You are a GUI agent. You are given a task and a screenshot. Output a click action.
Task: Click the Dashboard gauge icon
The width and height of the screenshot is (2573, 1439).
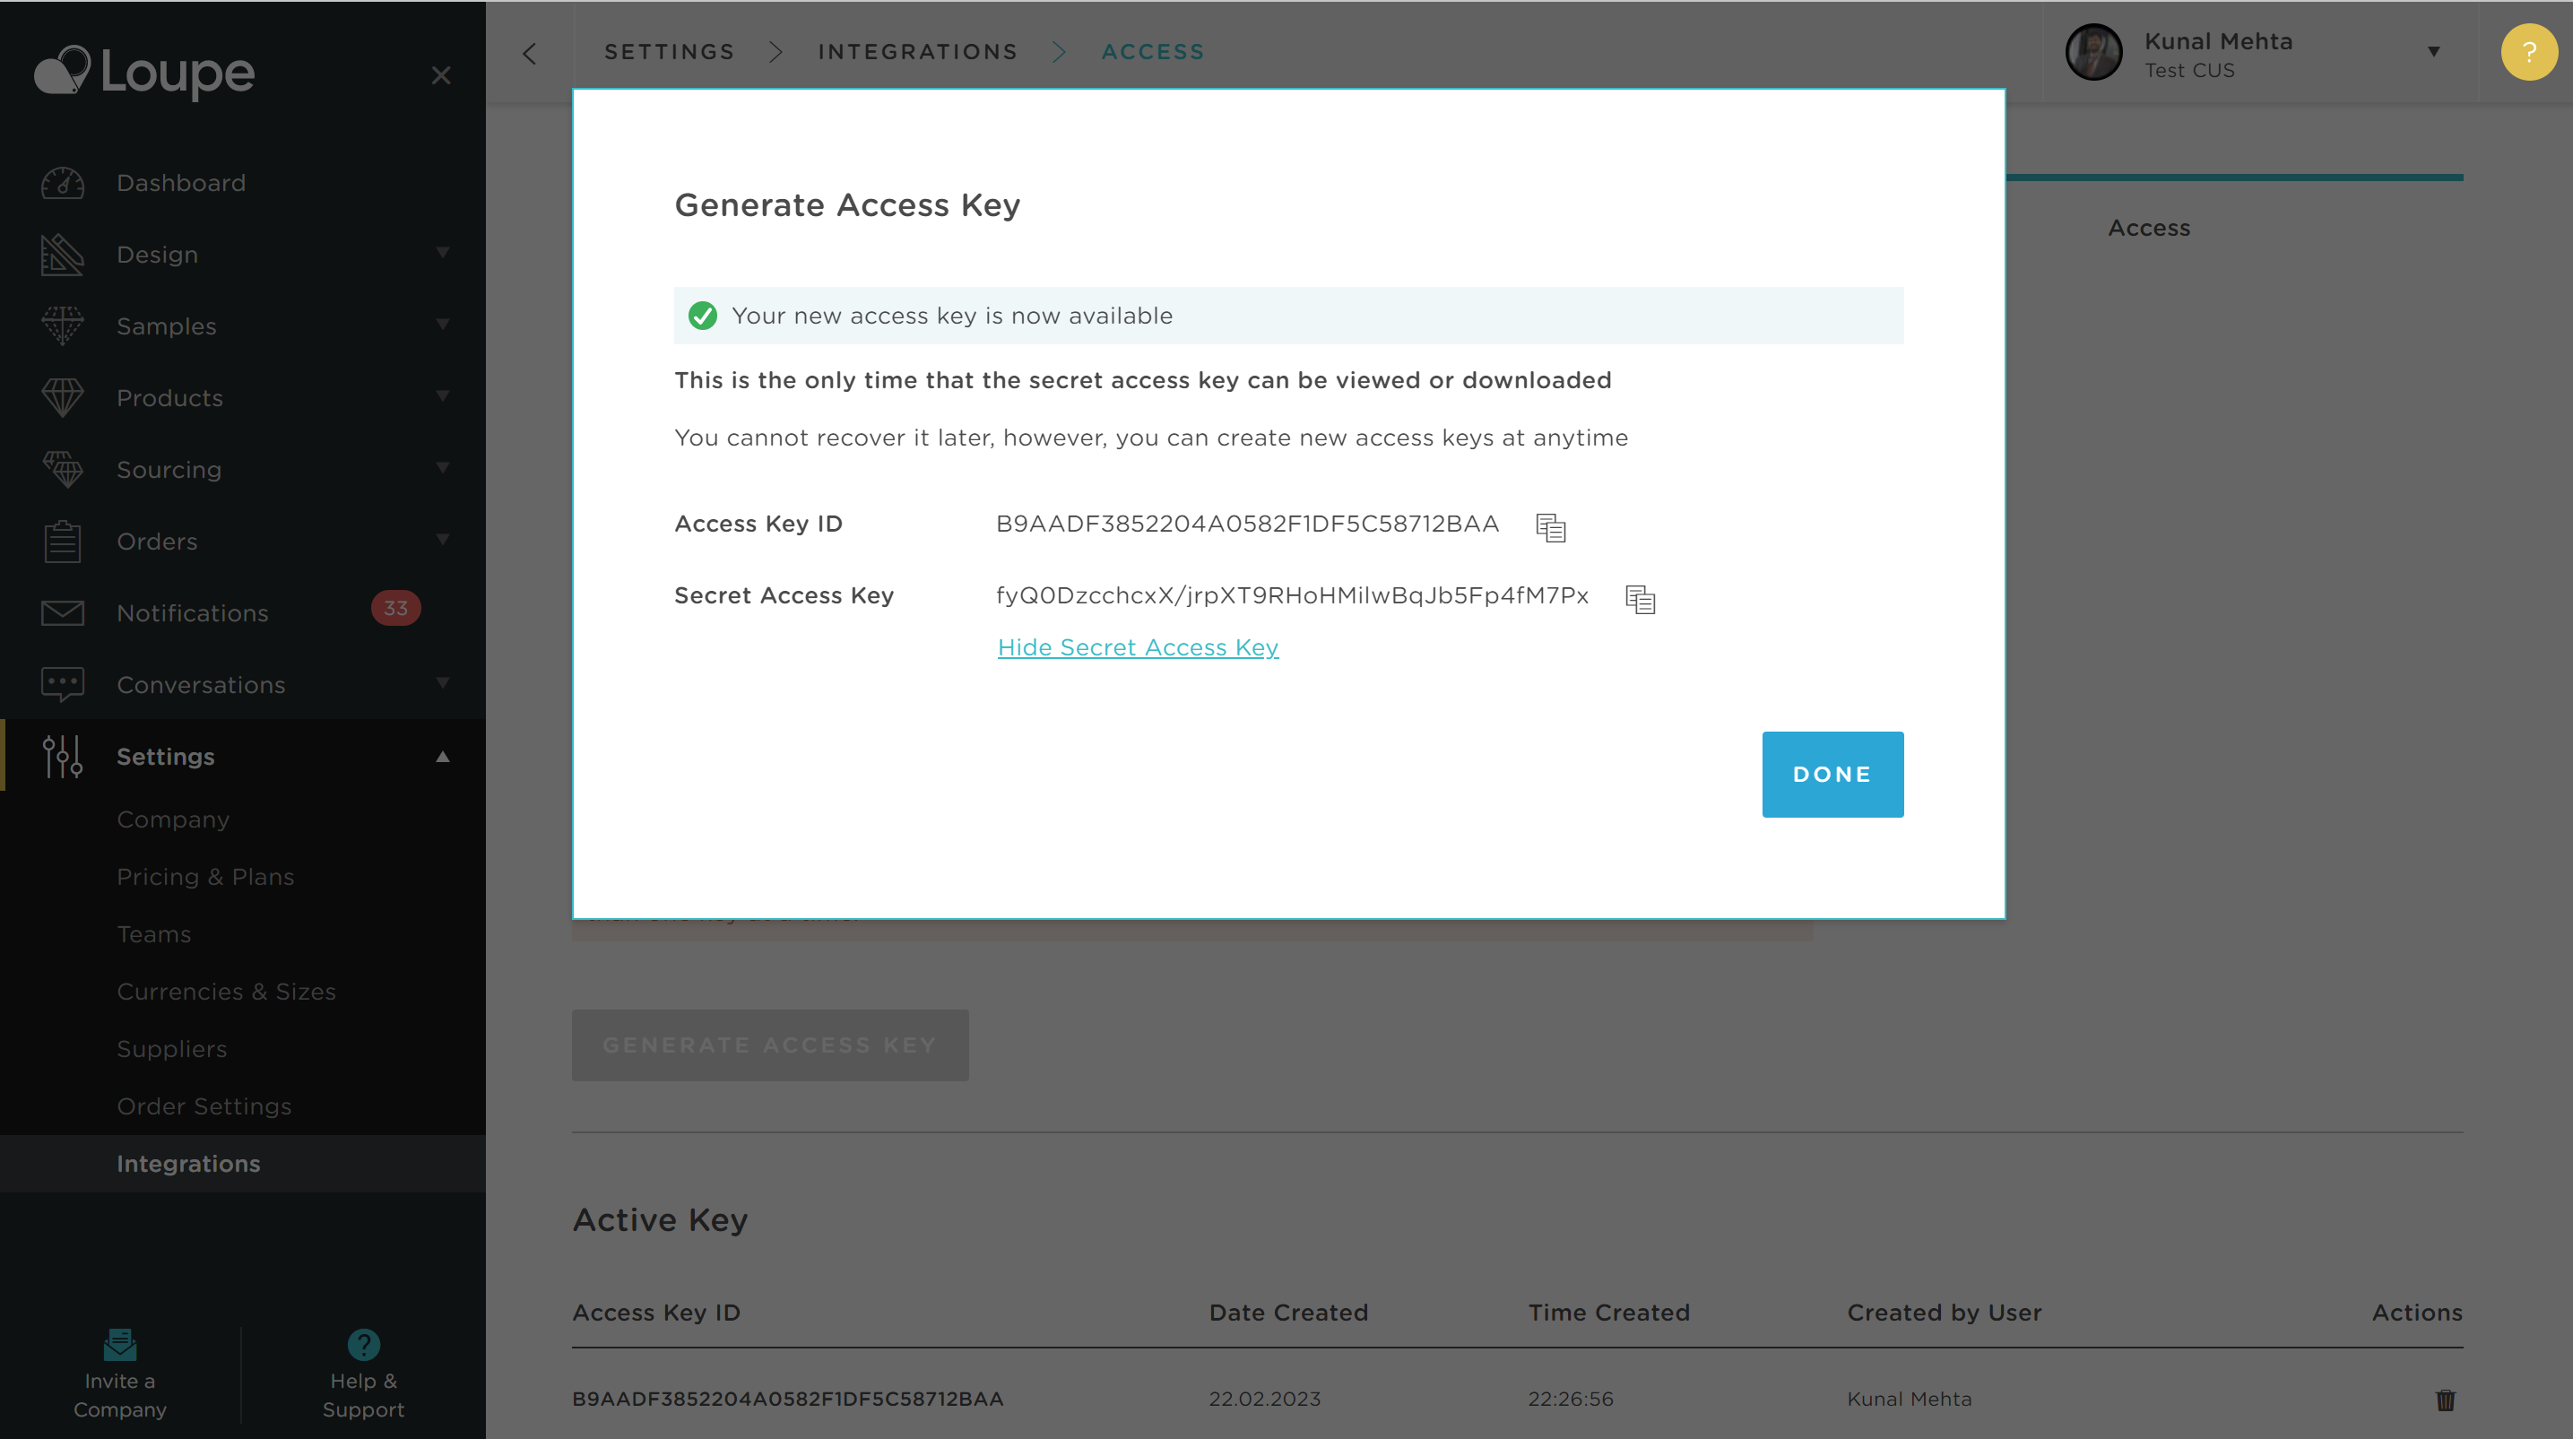coord(62,183)
